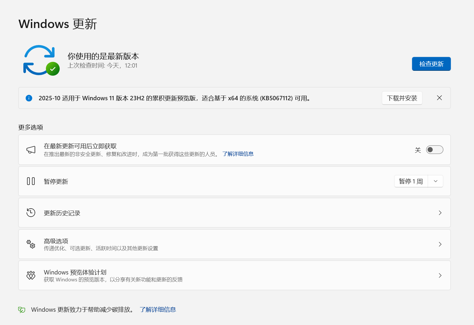474x325 pixels.
Task: Open 了解详细信息 link about latest updates
Action: point(238,154)
